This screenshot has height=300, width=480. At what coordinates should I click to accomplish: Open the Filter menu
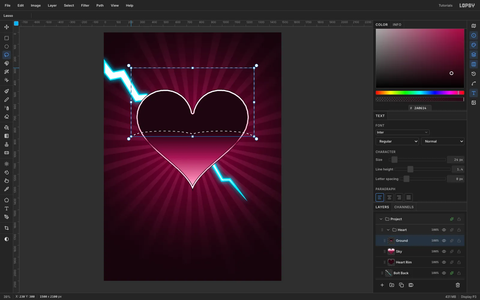(x=85, y=5)
